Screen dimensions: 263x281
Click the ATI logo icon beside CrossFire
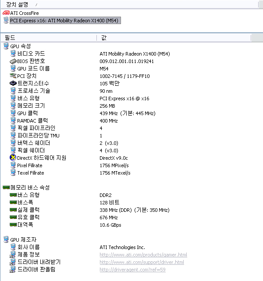tap(6, 13)
